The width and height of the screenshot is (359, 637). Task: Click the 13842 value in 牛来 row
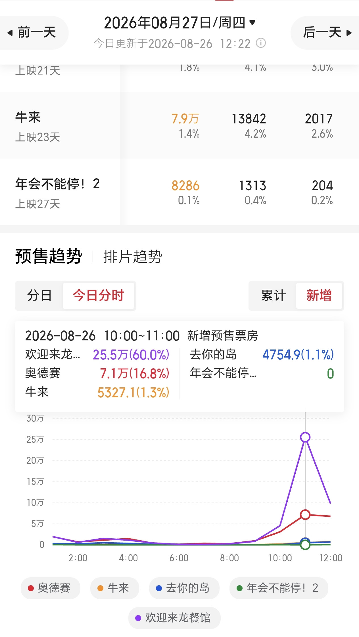249,119
